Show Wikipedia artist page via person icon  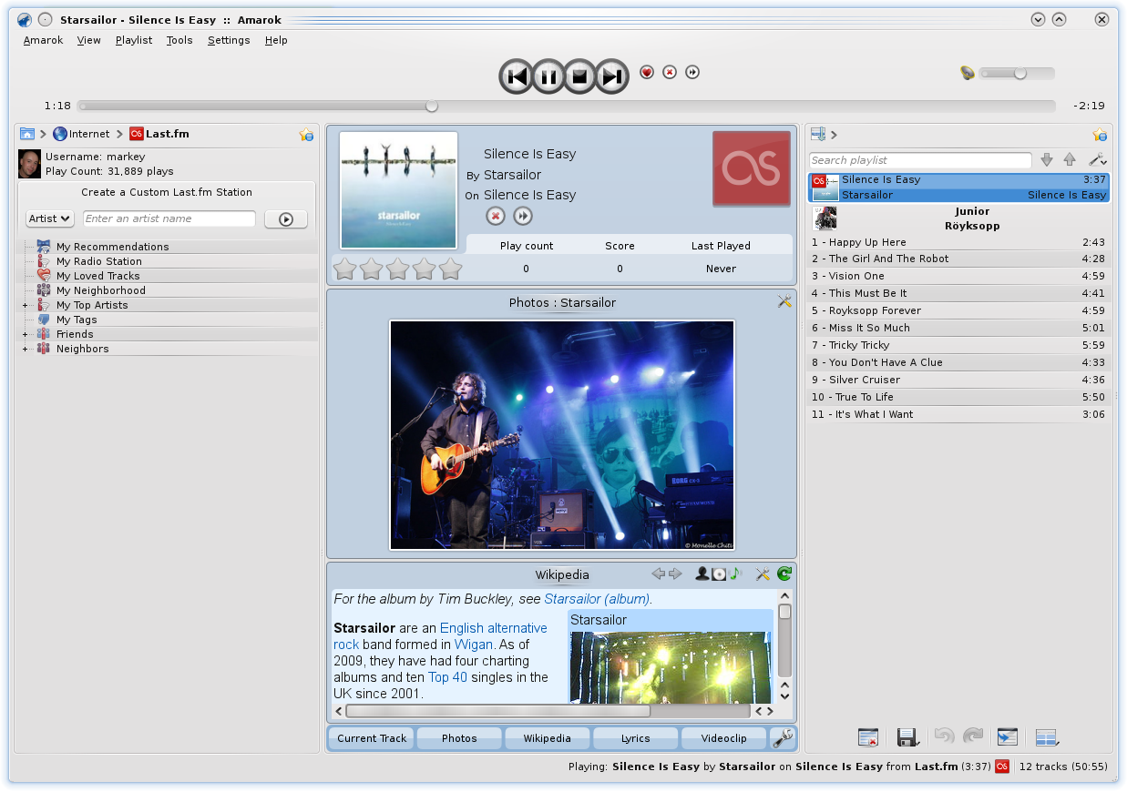point(702,574)
